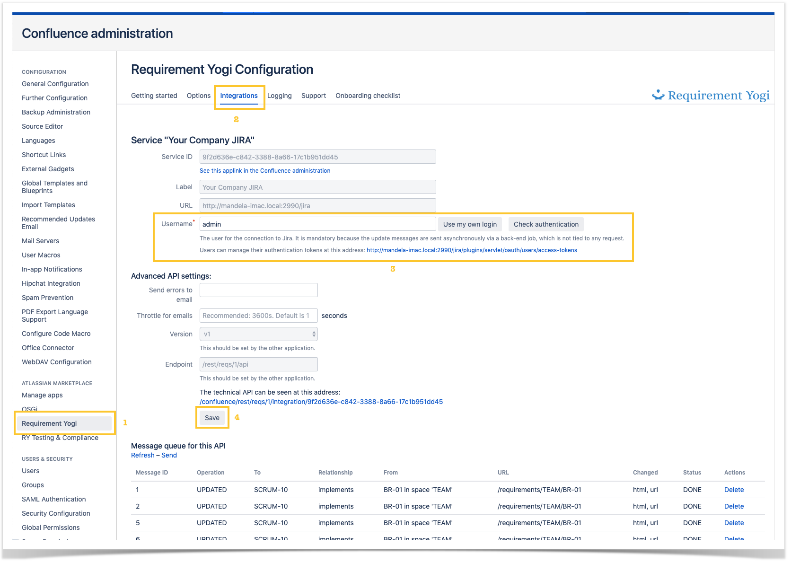Switch to the Integrations tab
Screen dimensions: 791x563
(x=239, y=96)
